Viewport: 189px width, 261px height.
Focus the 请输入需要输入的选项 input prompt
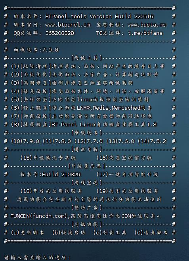coord(37,258)
